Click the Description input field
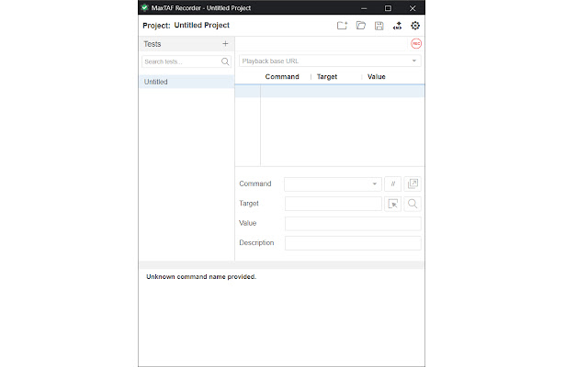The image size is (588, 367). click(353, 243)
